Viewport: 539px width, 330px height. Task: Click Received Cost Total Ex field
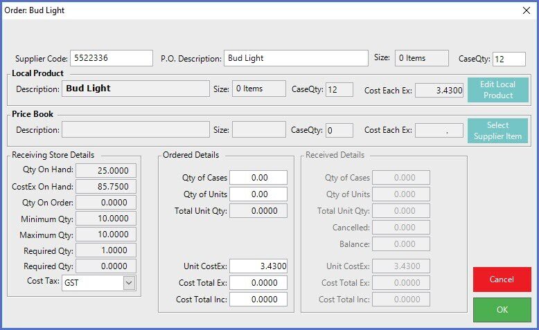pyautogui.click(x=401, y=283)
